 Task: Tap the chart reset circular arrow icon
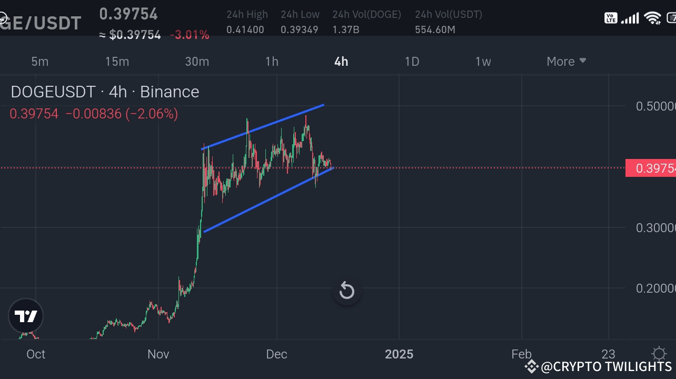(346, 291)
